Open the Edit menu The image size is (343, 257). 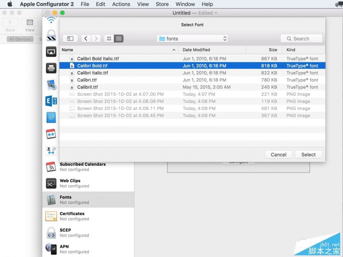100,4
